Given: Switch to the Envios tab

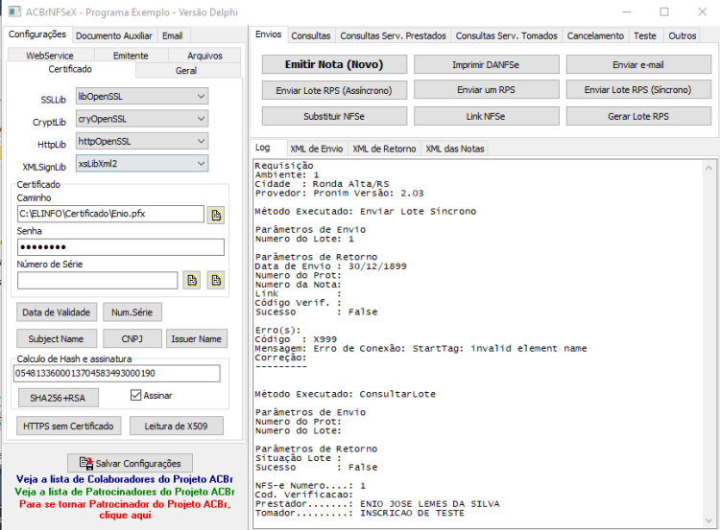Looking at the screenshot, I should coord(269,35).
